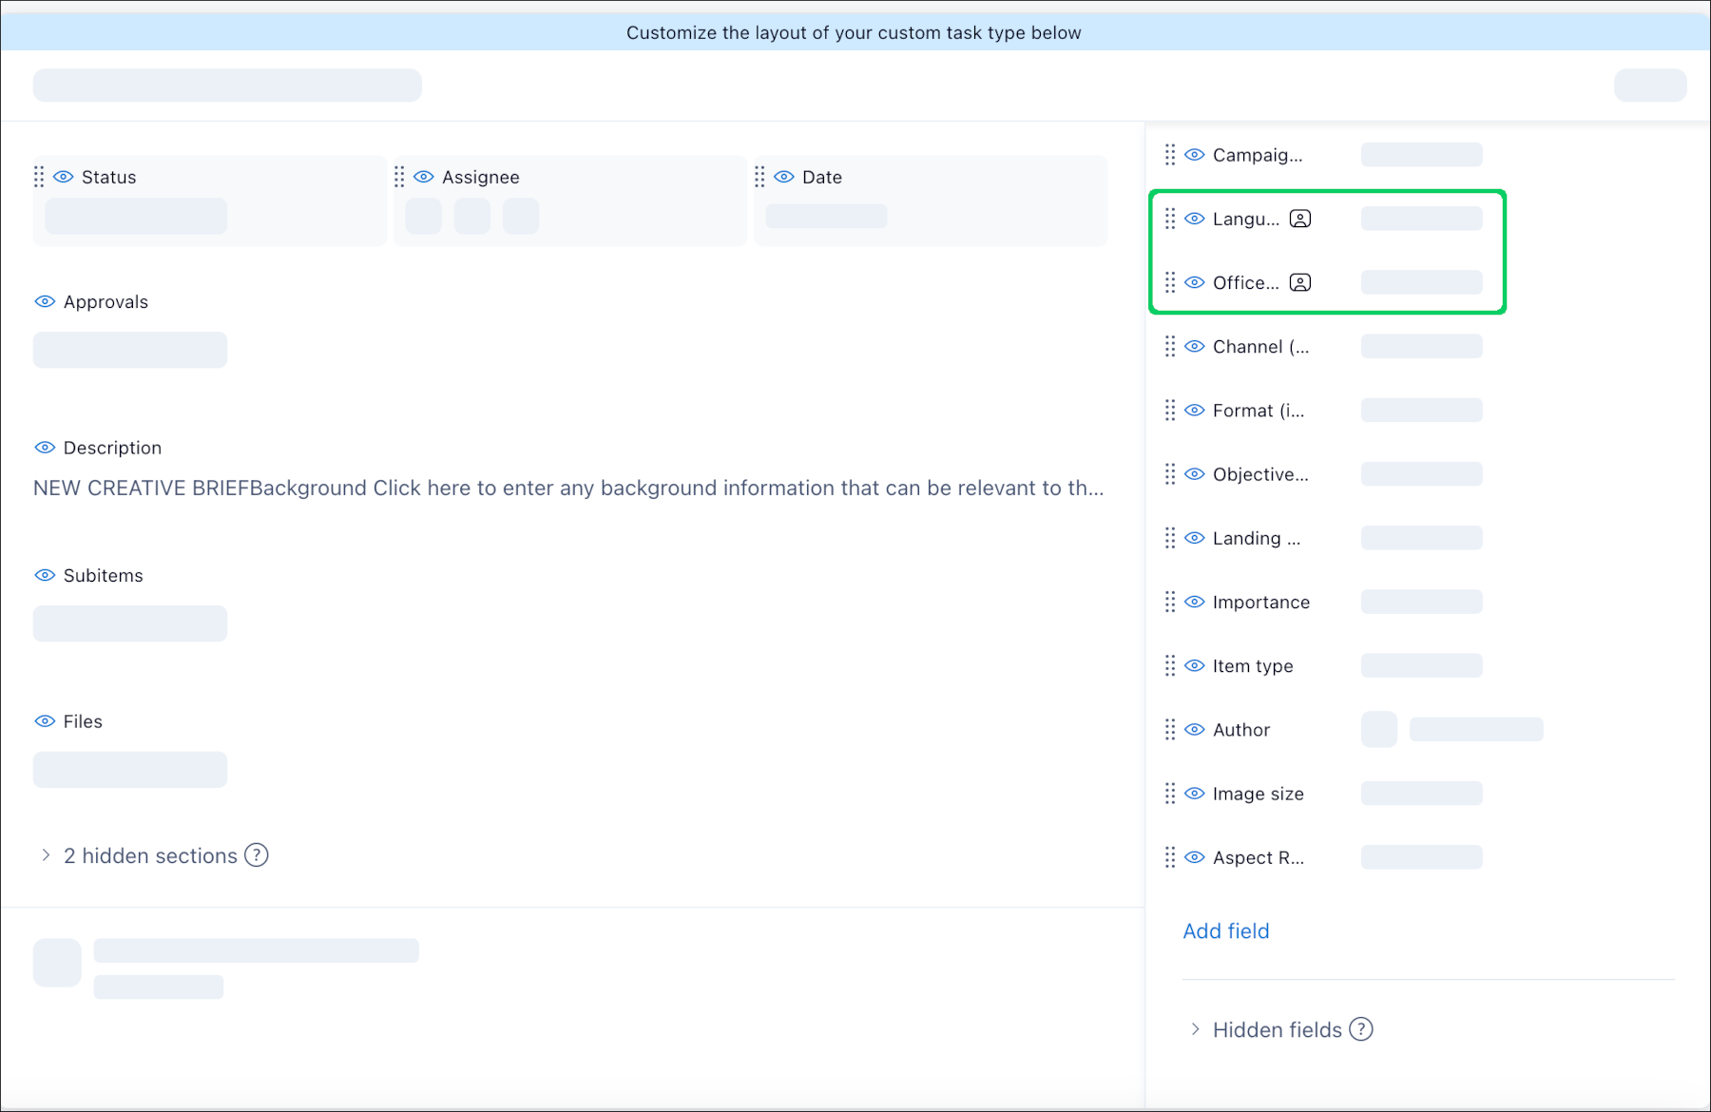Click the help icon beside "2 hidden sections"
1711x1112 pixels.
coord(255,855)
